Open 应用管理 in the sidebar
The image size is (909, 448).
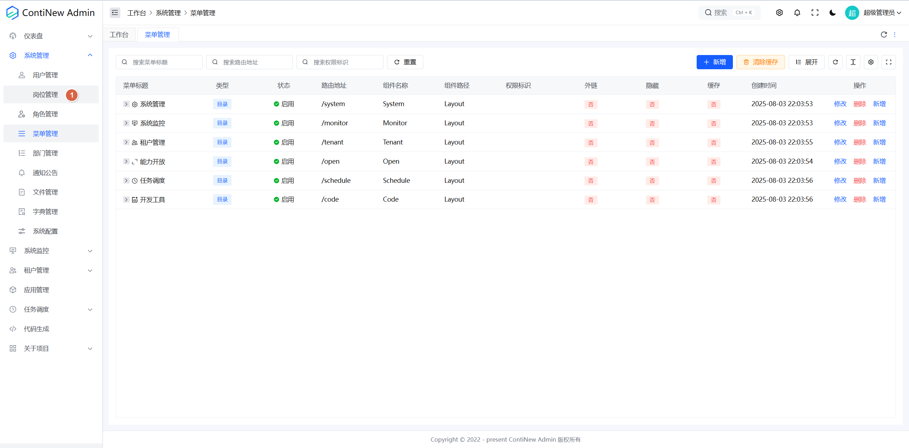tap(51, 290)
